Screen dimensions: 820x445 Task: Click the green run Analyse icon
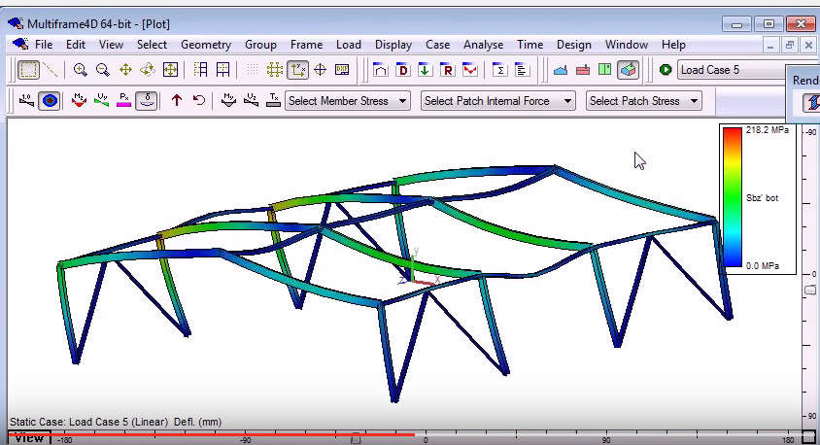tap(666, 70)
